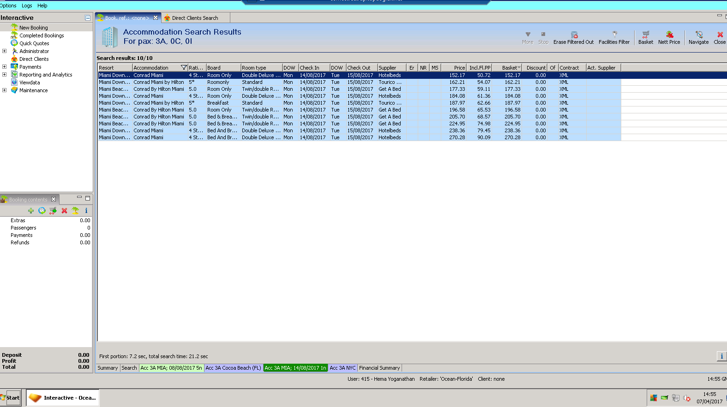The height and width of the screenshot is (407, 727).
Task: Switch to Direct Clients Search tab
Action: point(194,18)
